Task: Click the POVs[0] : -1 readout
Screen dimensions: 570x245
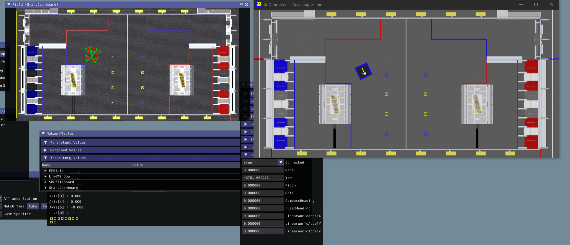Action: pyautogui.click(x=62, y=213)
